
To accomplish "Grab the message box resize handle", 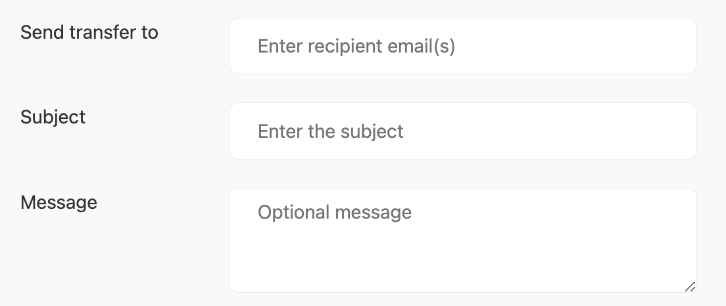I will [690, 286].
